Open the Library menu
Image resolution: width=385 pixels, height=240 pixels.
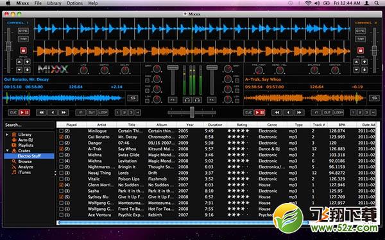click(54, 3)
